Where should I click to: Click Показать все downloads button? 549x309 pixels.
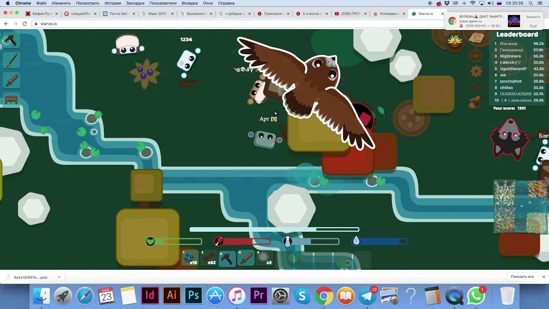[x=522, y=277]
